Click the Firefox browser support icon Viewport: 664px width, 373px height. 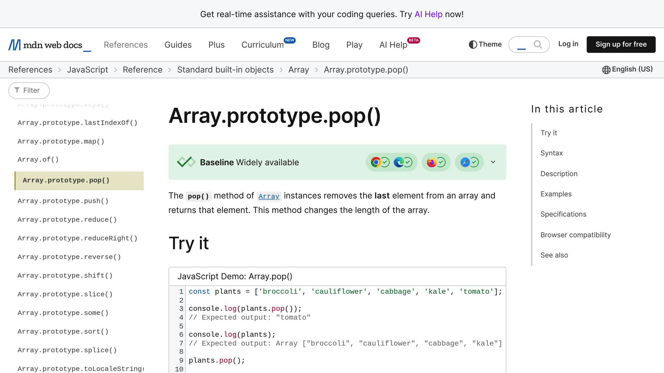click(432, 162)
